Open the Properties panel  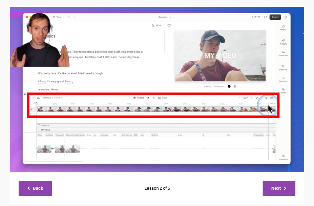click(x=283, y=53)
